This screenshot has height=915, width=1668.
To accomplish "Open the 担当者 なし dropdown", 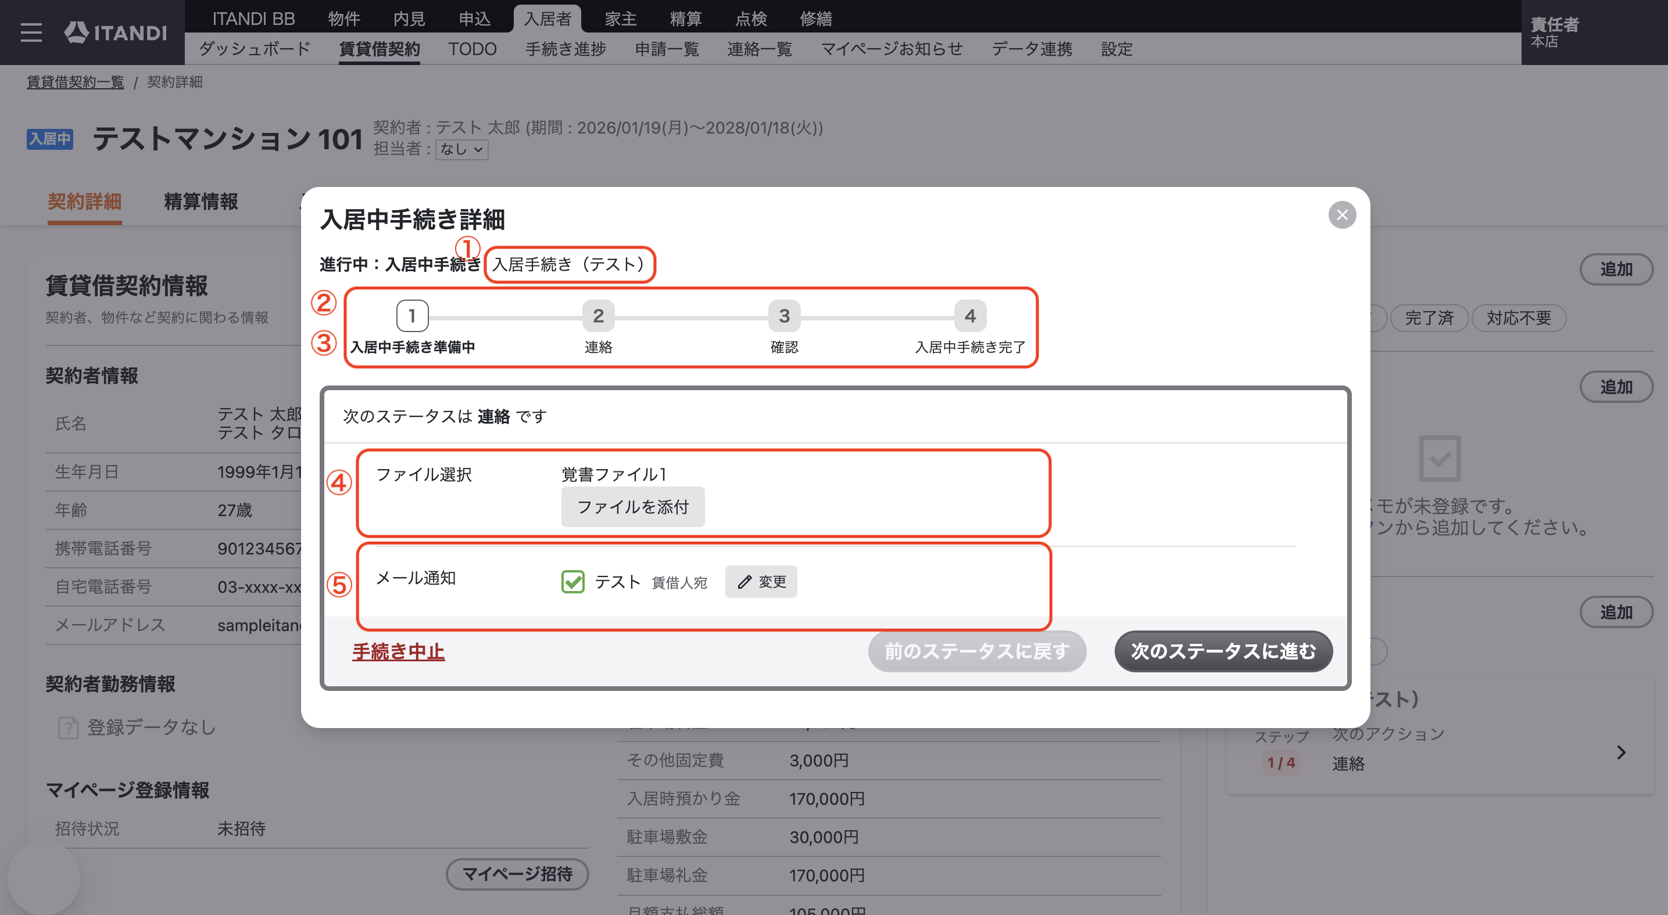I will coord(461,149).
